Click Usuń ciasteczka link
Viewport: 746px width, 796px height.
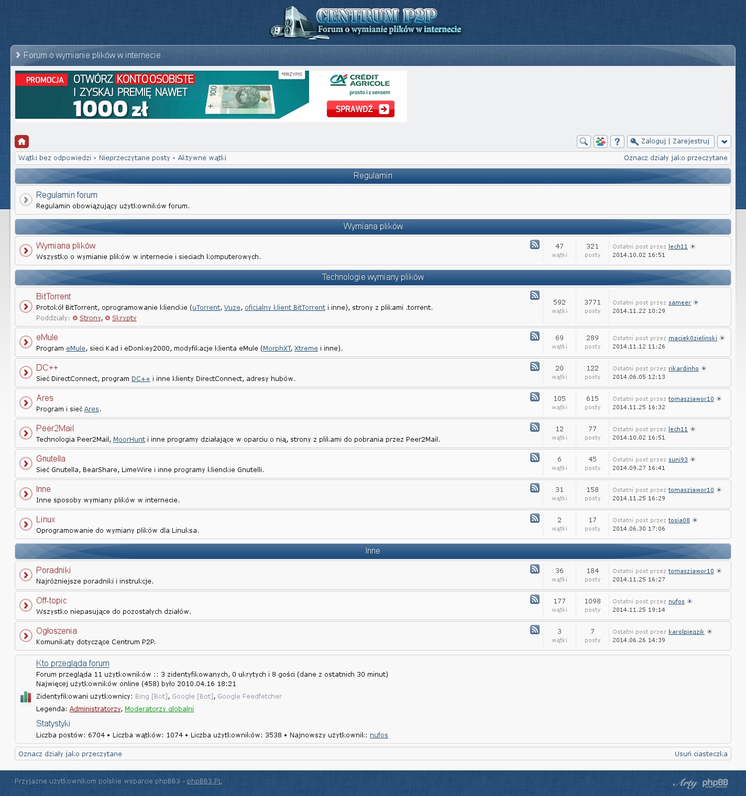coord(700,754)
